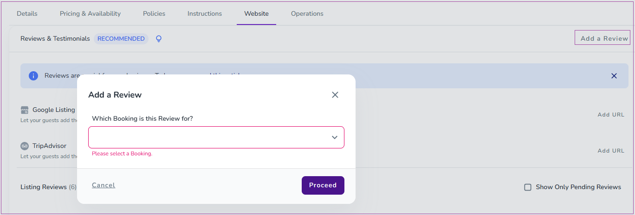Toggle Show Only Pending Reviews checkbox
635x215 pixels.
pos(528,187)
